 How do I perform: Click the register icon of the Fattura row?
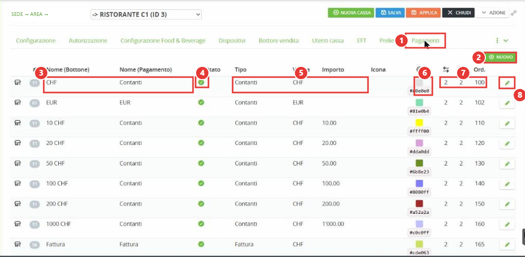(17, 244)
